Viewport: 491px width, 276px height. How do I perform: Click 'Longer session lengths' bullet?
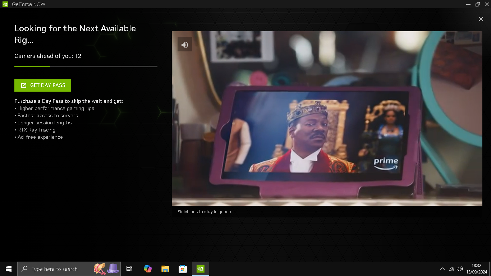pos(43,123)
